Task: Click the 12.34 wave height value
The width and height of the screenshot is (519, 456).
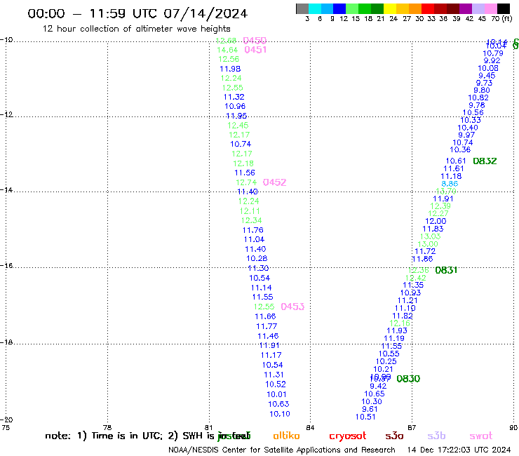Action: pyautogui.click(x=252, y=220)
